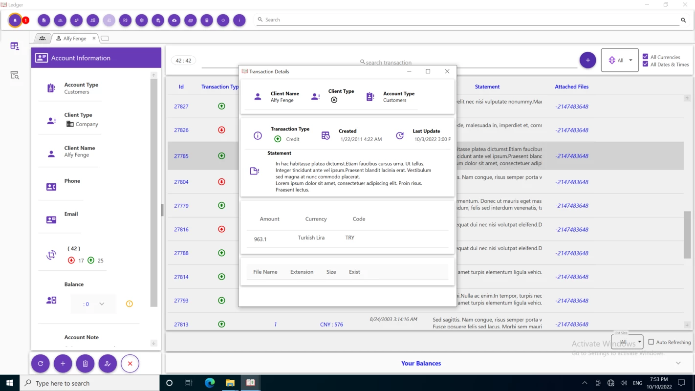Open the clients list tab
The image size is (695, 391).
point(43,38)
